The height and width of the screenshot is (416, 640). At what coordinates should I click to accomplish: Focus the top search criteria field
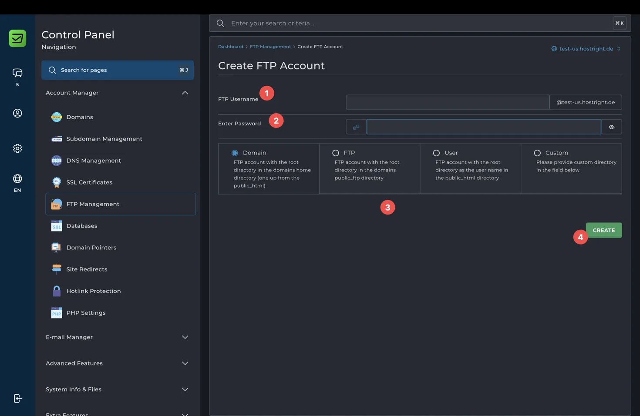coord(420,23)
